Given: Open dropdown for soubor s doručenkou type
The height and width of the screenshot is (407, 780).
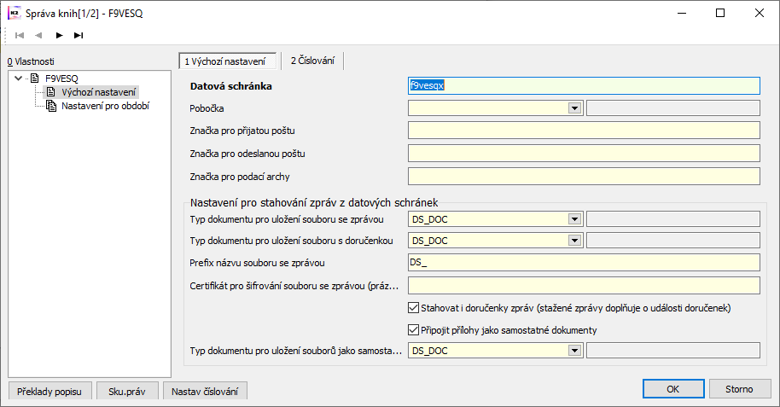Looking at the screenshot, I should click(575, 240).
